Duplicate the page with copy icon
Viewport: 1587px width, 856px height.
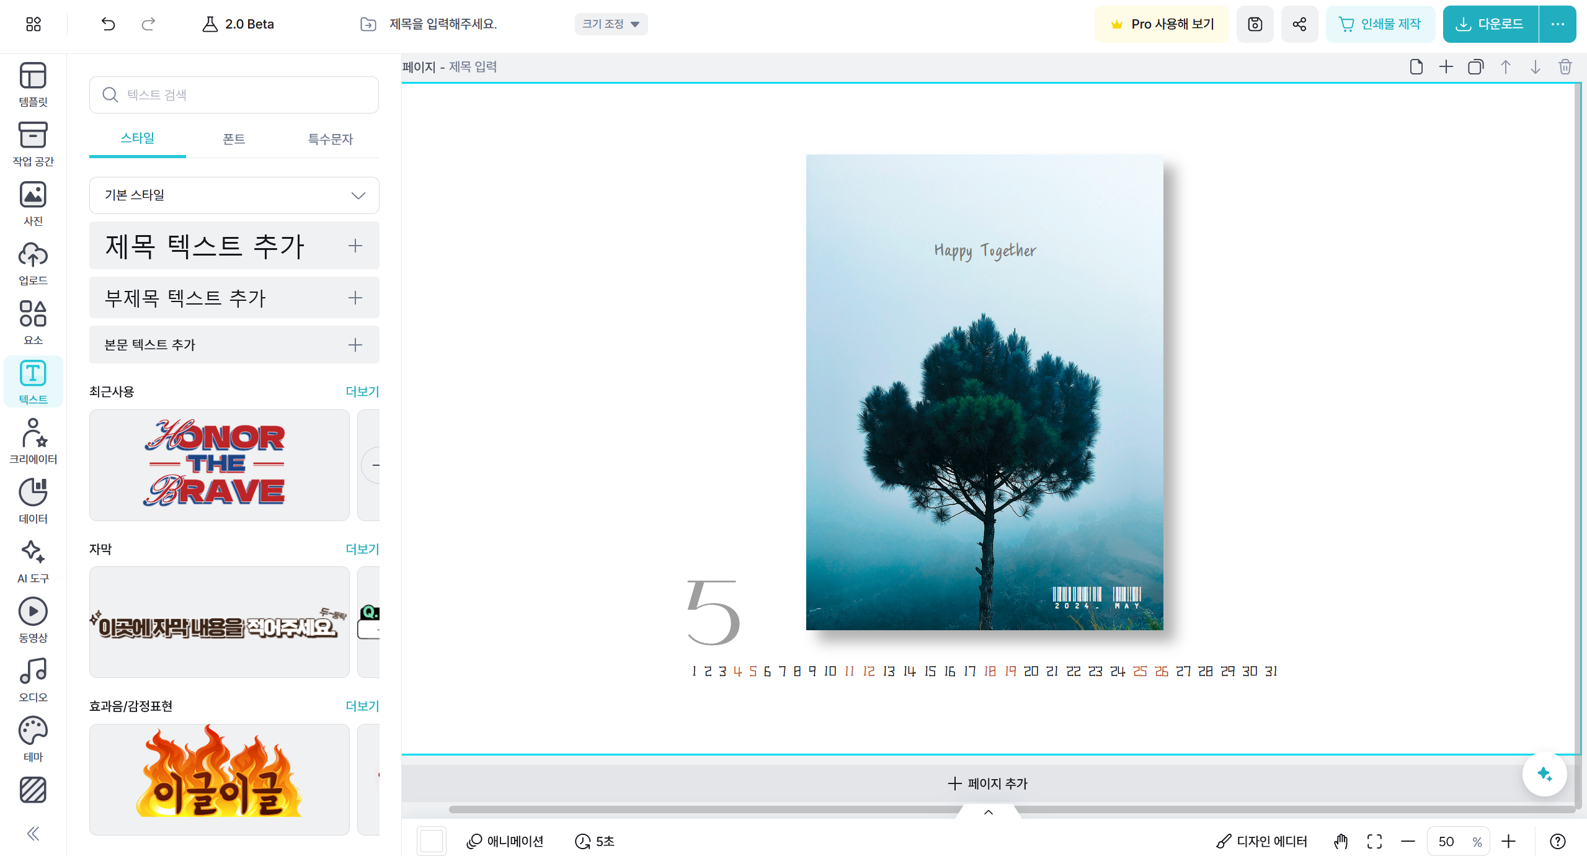[x=1475, y=67]
